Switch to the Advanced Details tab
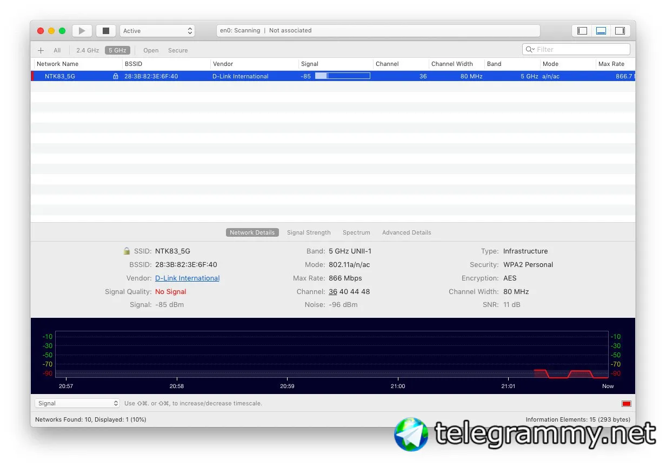Viewport: 666px width, 467px height. [407, 232]
